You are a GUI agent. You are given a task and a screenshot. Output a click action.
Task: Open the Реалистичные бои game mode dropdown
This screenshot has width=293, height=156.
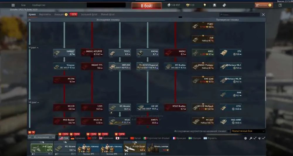(248, 131)
